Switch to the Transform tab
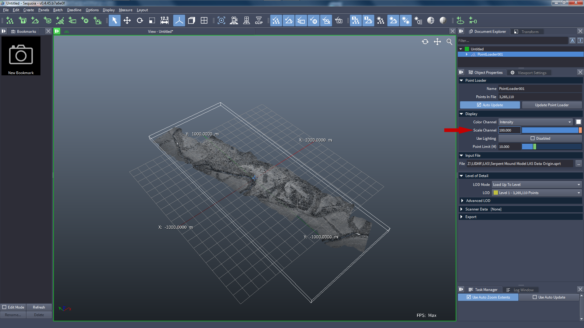Screen dimensions: 584x328 pos(527,31)
